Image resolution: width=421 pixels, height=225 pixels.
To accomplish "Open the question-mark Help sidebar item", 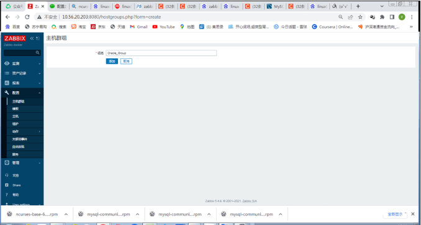I will pos(16,195).
